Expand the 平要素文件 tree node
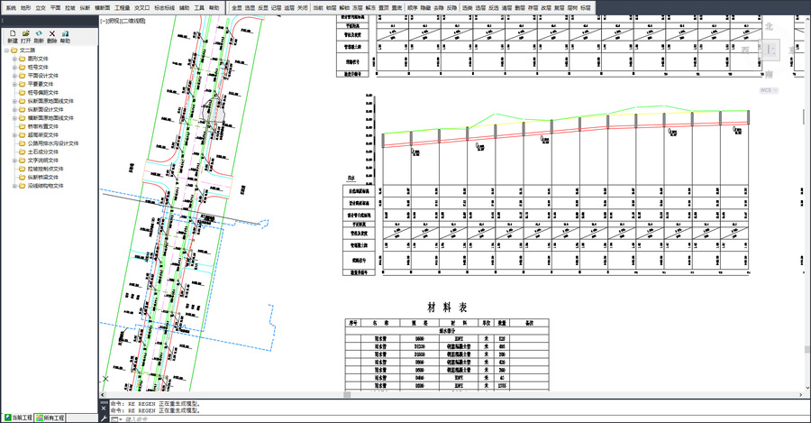Image resolution: width=811 pixels, height=423 pixels. click(14, 84)
